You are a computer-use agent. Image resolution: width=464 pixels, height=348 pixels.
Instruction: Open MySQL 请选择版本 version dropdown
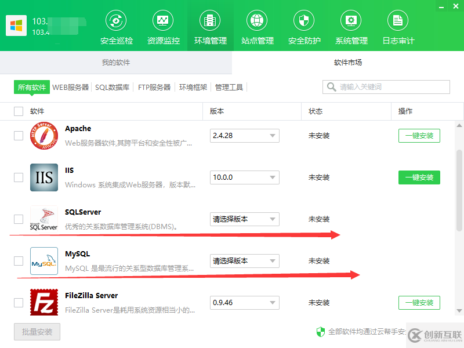pos(244,261)
